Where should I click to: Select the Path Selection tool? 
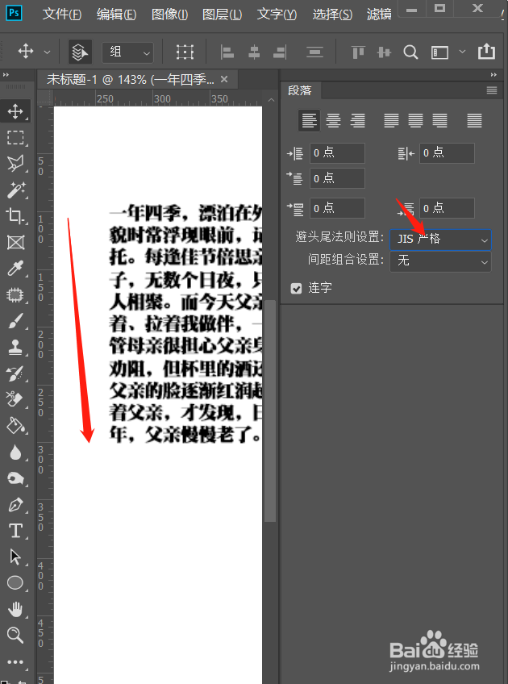pos(15,557)
